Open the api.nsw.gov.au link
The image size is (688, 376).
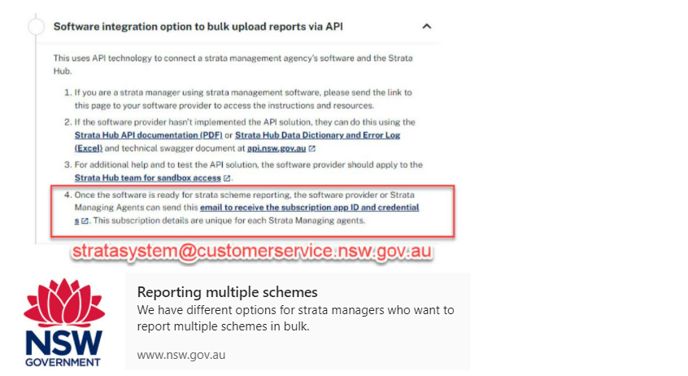pyautogui.click(x=277, y=148)
